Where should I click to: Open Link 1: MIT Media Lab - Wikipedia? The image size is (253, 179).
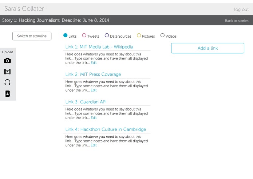pos(99,47)
